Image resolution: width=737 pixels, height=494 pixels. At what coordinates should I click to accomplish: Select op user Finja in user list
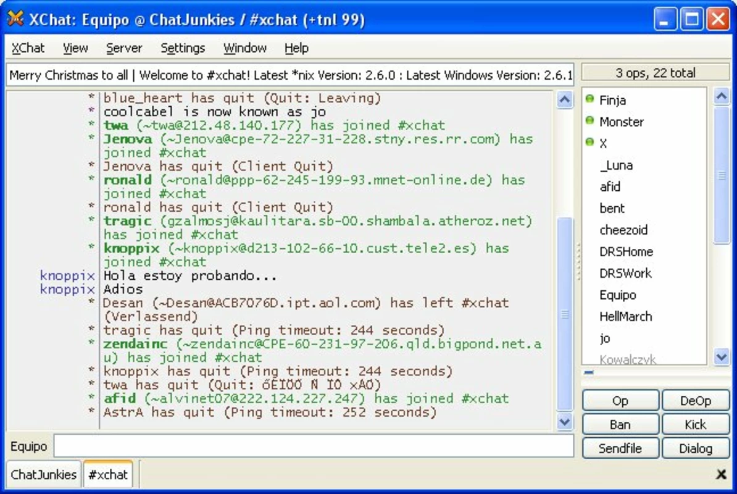click(x=644, y=100)
